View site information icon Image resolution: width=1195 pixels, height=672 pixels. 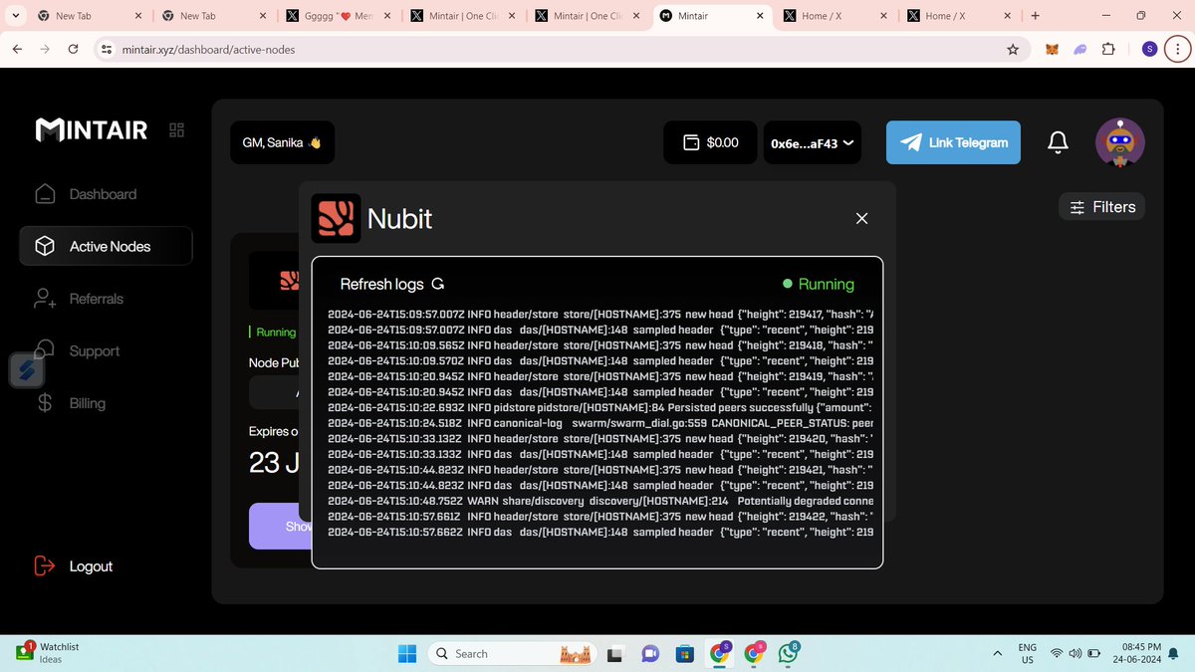click(107, 49)
